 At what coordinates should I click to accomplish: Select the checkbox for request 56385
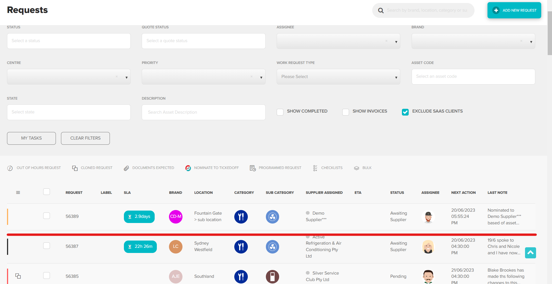pyautogui.click(x=46, y=275)
